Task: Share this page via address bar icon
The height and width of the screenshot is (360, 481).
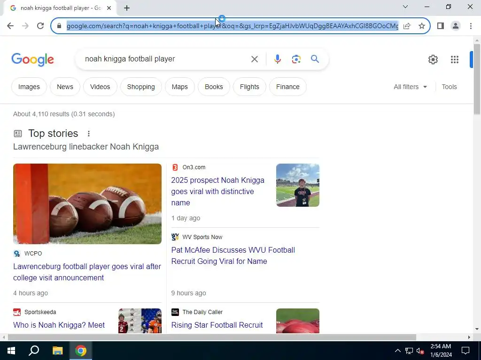Action: (407, 26)
